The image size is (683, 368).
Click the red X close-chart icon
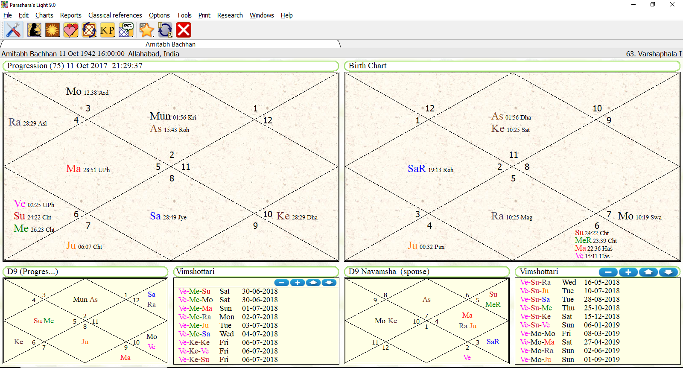(184, 30)
